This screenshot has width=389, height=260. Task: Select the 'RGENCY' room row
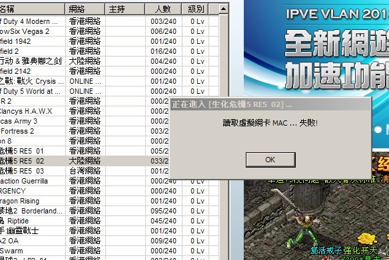[109, 191]
